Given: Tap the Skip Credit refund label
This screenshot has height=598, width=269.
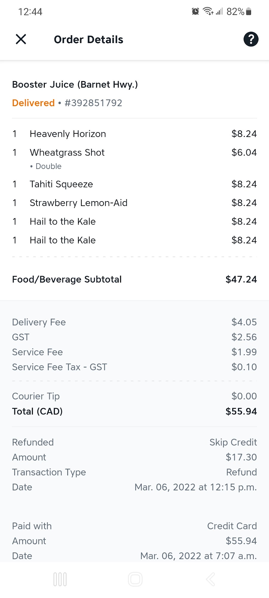Looking at the screenshot, I should 233,442.
